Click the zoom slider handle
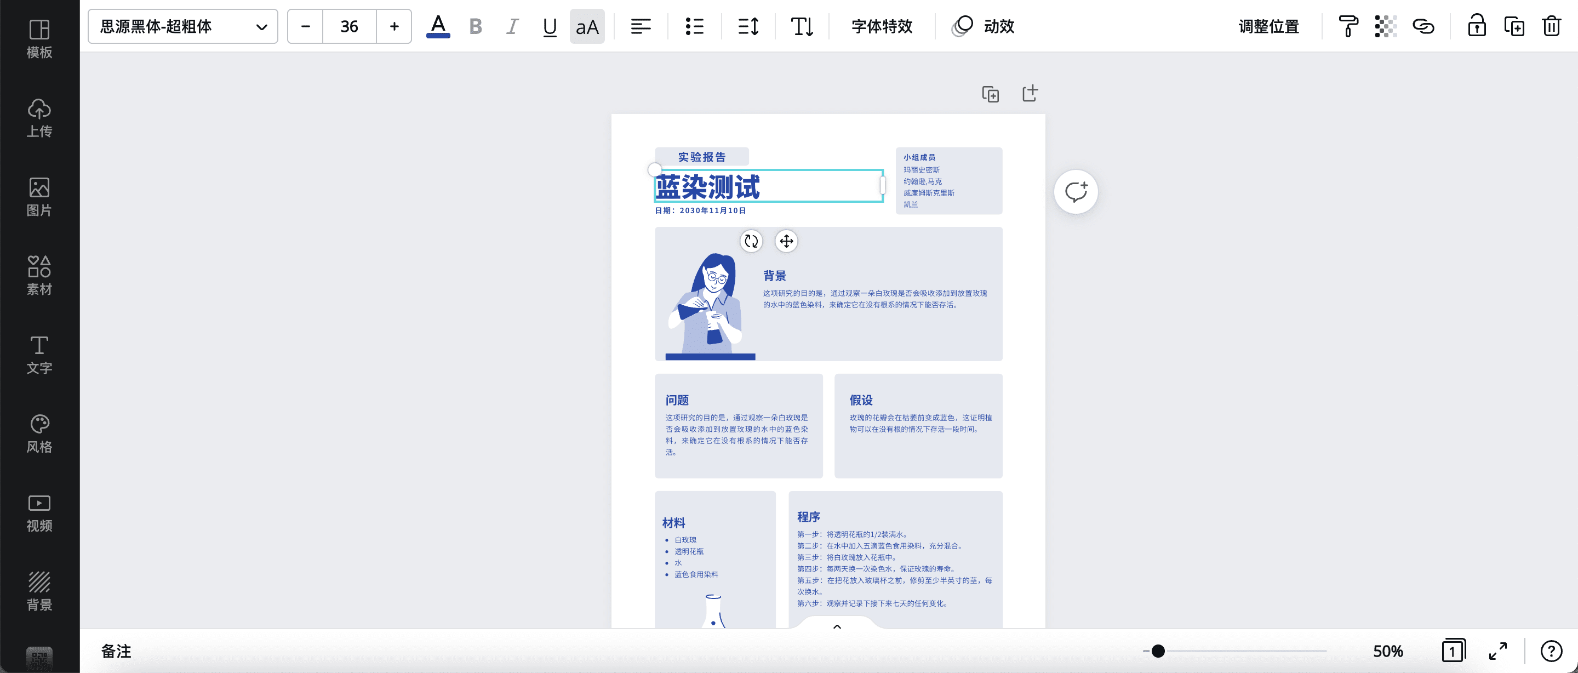This screenshot has height=673, width=1578. (1157, 651)
